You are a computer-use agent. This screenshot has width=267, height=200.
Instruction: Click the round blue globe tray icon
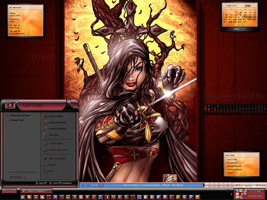click(245, 194)
